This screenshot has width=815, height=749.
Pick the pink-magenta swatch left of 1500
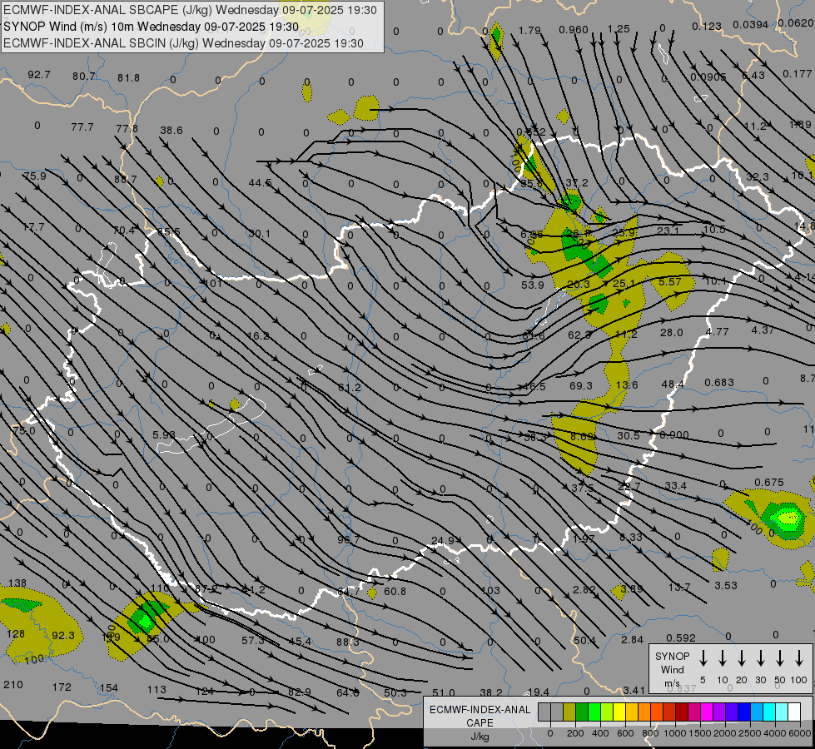pos(695,712)
